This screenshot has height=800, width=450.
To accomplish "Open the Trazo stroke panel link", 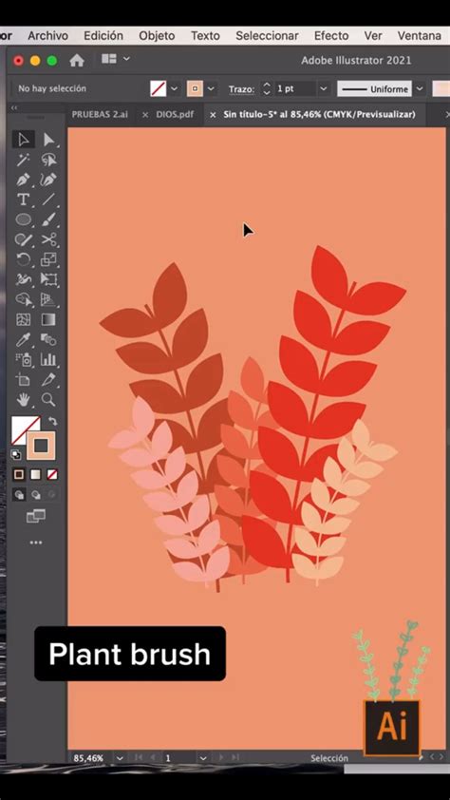I will [x=241, y=89].
